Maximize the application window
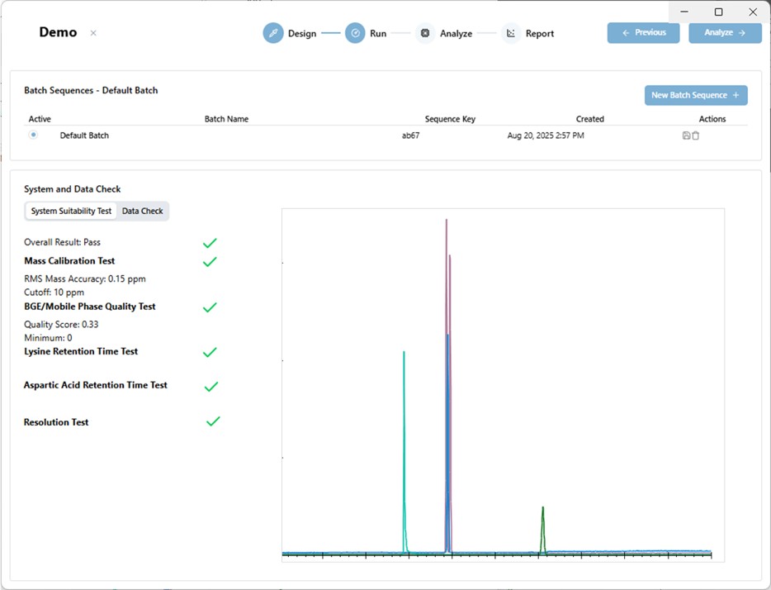771x590 pixels. coord(718,12)
